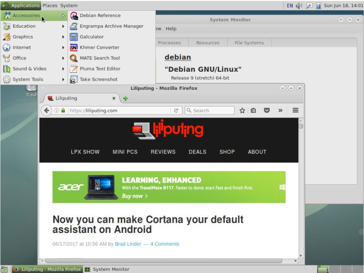This screenshot has width=364, height=273.
Task: Click the green padlock security icon
Action: (x=63, y=110)
